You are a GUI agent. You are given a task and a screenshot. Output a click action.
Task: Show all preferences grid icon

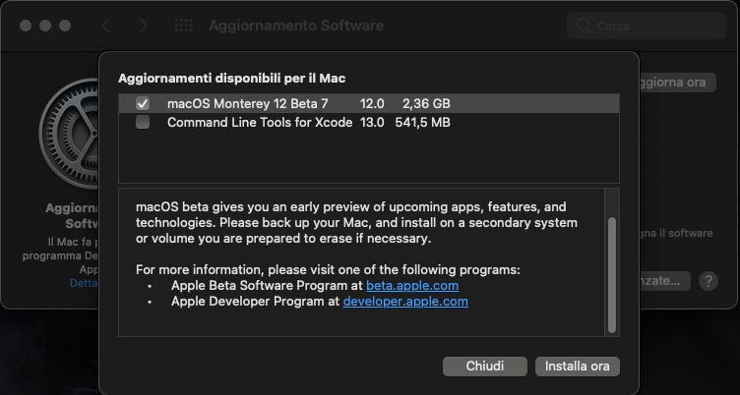coord(184,26)
